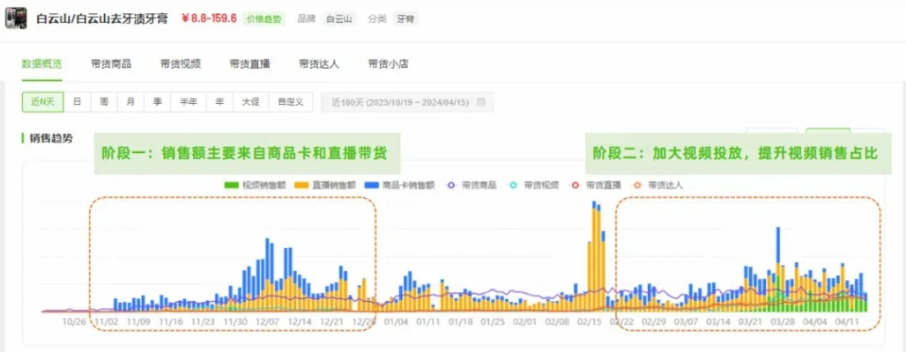Go to the 带货达人 tab
Viewport: 906px width, 352px height.
point(319,64)
